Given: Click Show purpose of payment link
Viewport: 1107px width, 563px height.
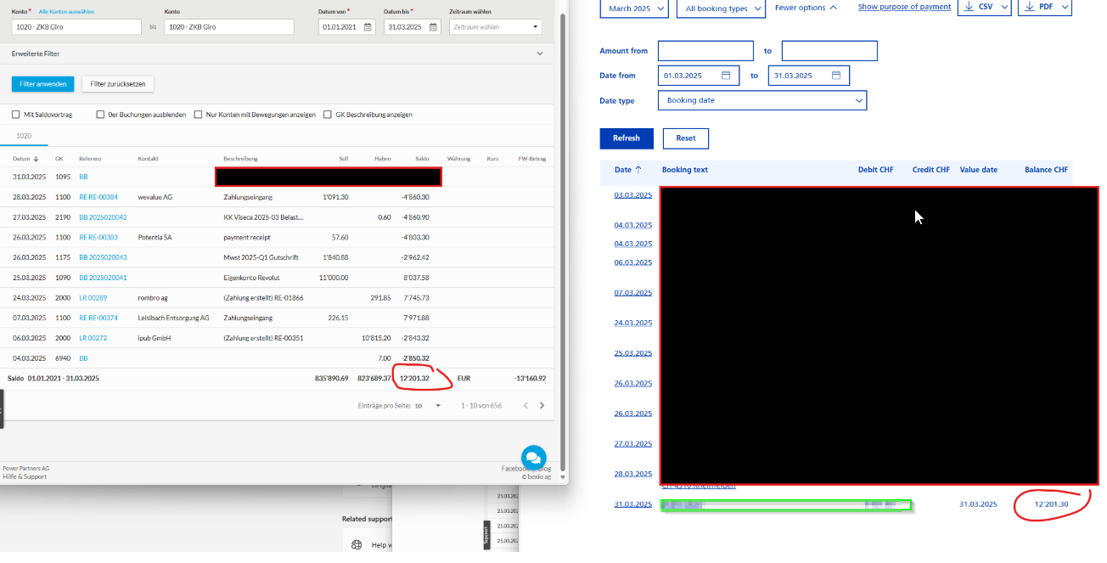Looking at the screenshot, I should pyautogui.click(x=904, y=7).
